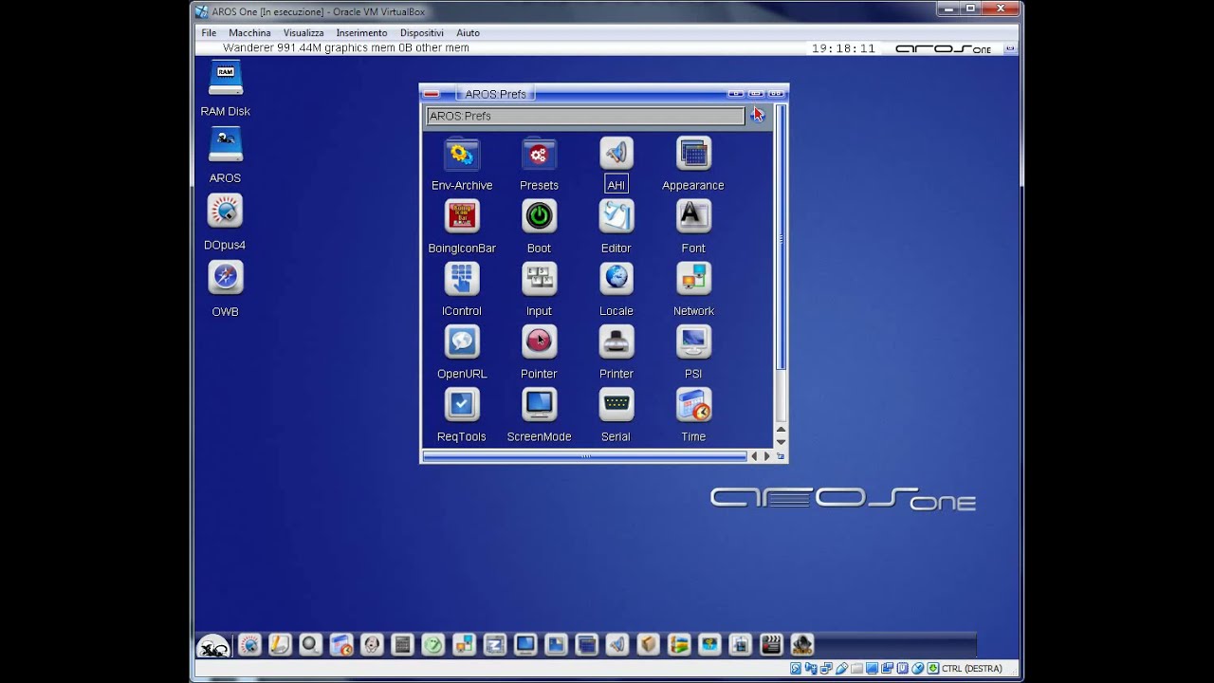Open the AHI audio preferences icon
The image size is (1214, 683).
pyautogui.click(x=616, y=153)
